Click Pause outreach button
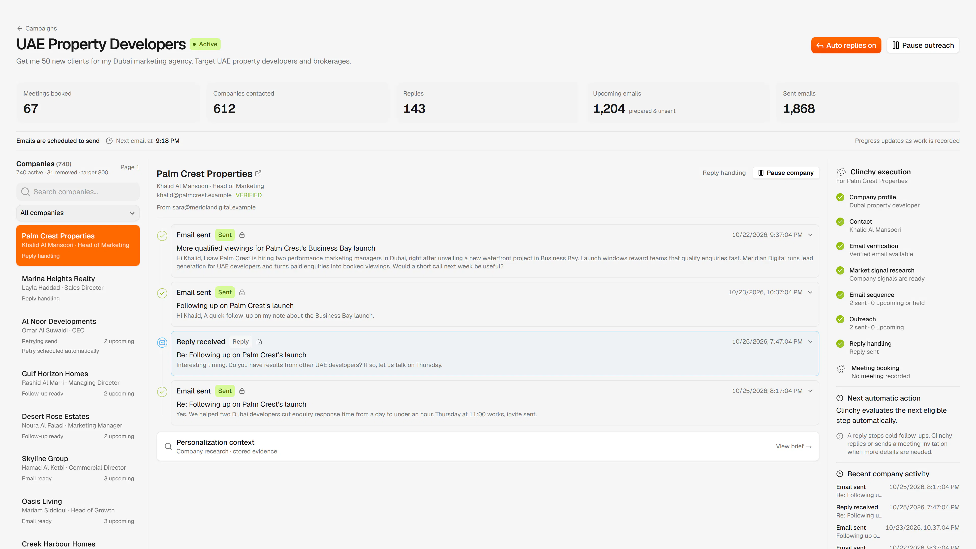The image size is (976, 549). (x=923, y=45)
